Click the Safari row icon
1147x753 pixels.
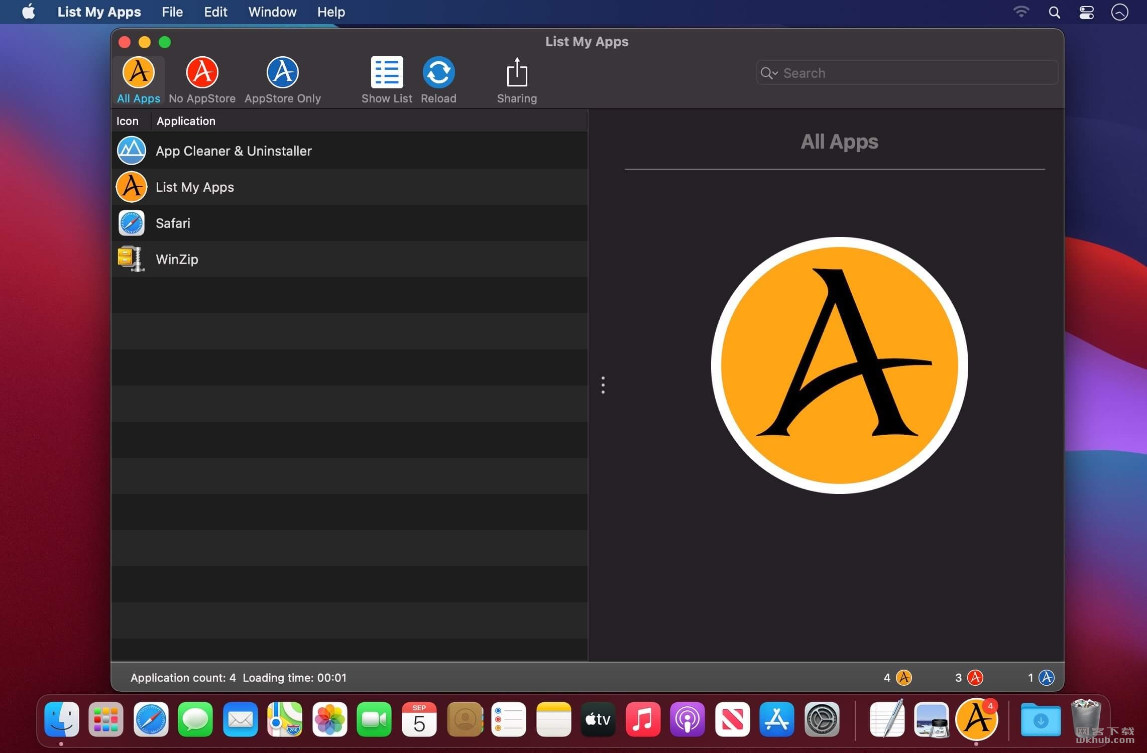132,223
